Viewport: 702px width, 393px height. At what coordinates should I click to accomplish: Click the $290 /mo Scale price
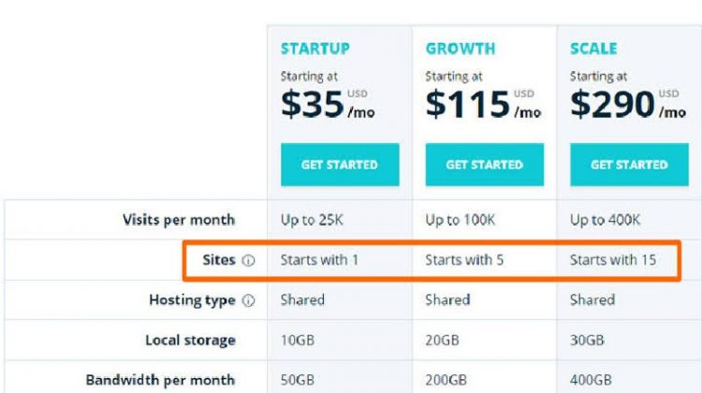coord(628,104)
